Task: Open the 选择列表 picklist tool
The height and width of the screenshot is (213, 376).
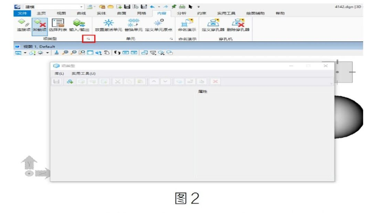Action: [x=58, y=25]
